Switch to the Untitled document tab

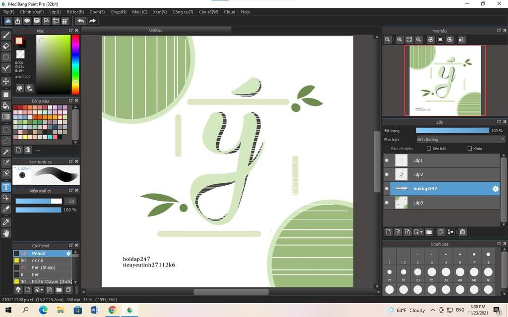point(156,30)
